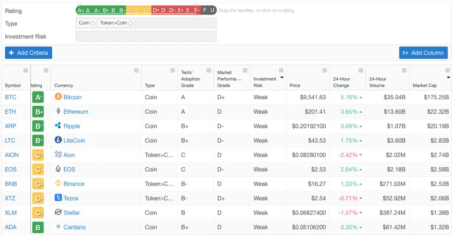Viewport: 455px width, 235px height.
Task: Click the Investment Risk input field
Action: (146, 36)
